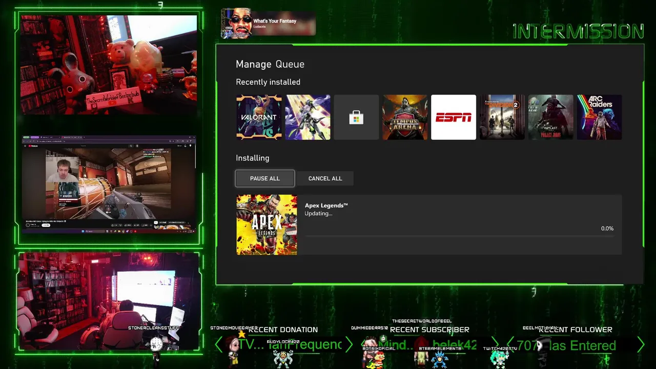Click the What's Your Fantasy song title
Viewport: 656px width, 369px height.
tap(275, 21)
